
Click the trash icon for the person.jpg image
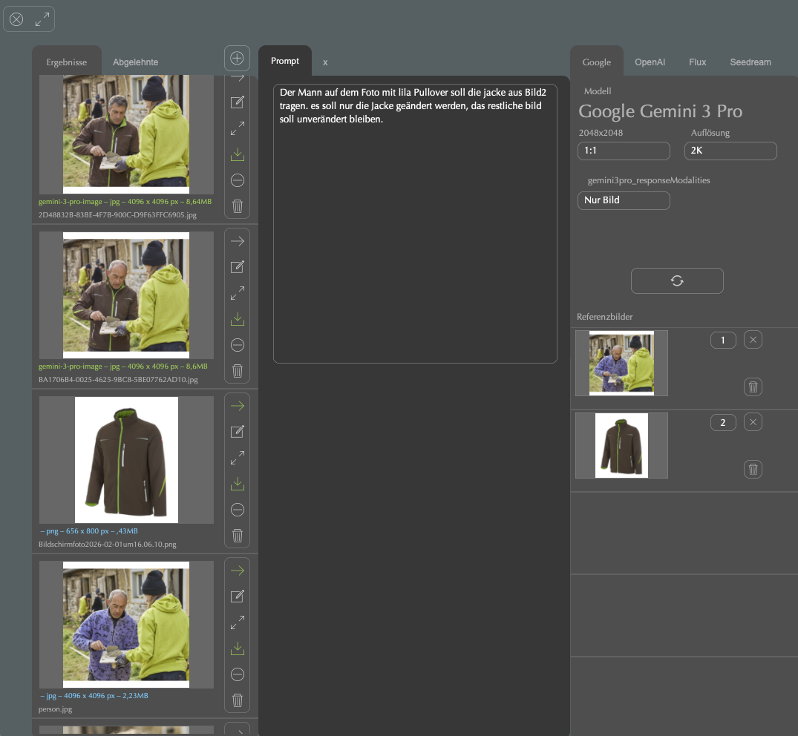[x=238, y=700]
